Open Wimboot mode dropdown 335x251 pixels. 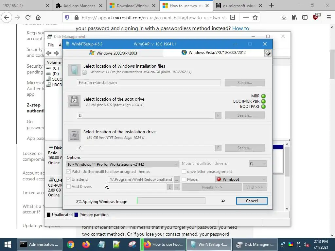pyautogui.click(x=241, y=179)
